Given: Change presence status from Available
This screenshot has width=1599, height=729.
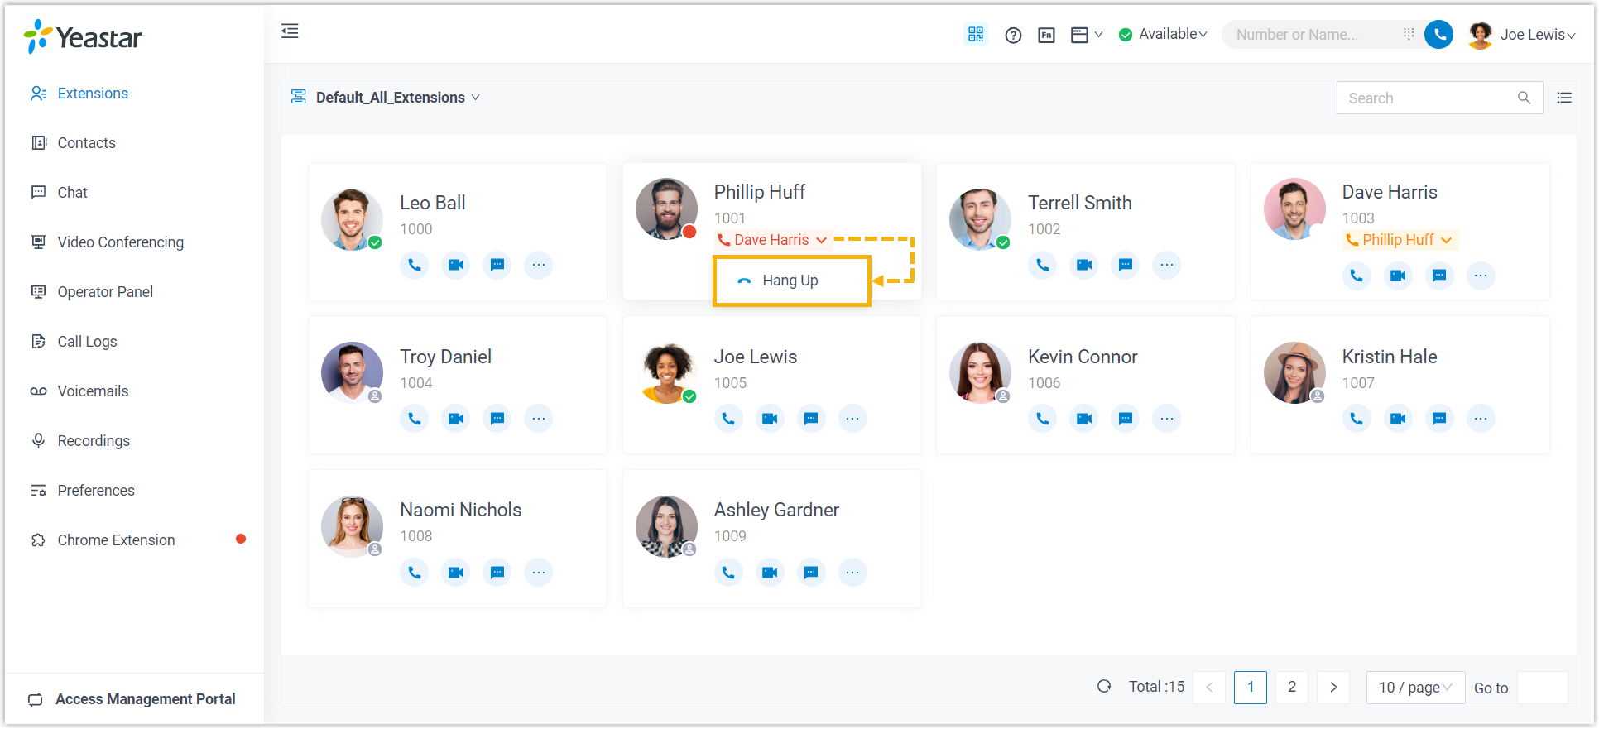Looking at the screenshot, I should point(1163,34).
